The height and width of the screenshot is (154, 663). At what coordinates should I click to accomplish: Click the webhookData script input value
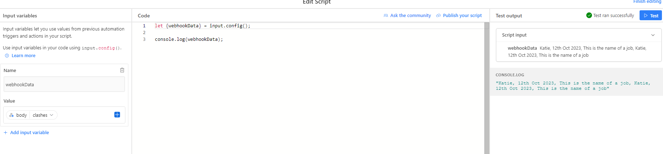coord(577,52)
